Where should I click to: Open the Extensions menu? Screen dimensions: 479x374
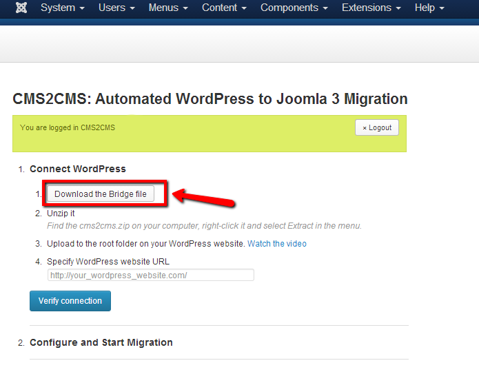click(371, 8)
